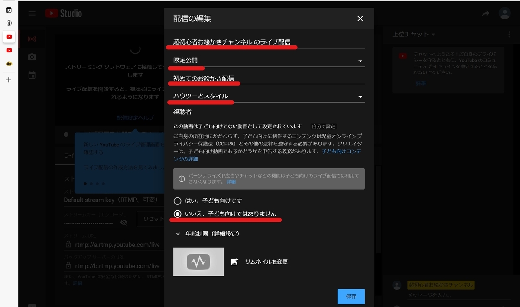Open the live stream tab icon in Studio sidebar

point(32,39)
